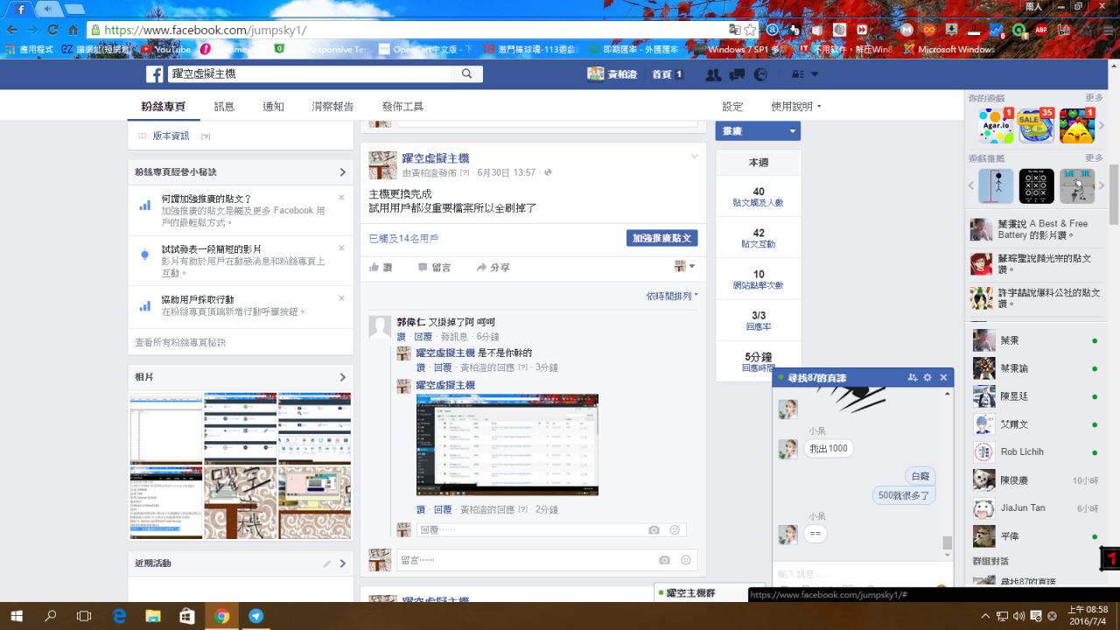This screenshot has height=630, width=1120.
Task: Bookmark this page with the star icon
Action: tap(750, 29)
